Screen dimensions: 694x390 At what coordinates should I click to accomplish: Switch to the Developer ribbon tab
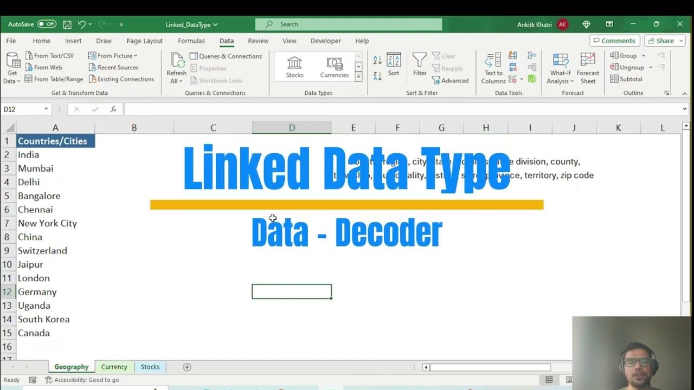click(326, 41)
